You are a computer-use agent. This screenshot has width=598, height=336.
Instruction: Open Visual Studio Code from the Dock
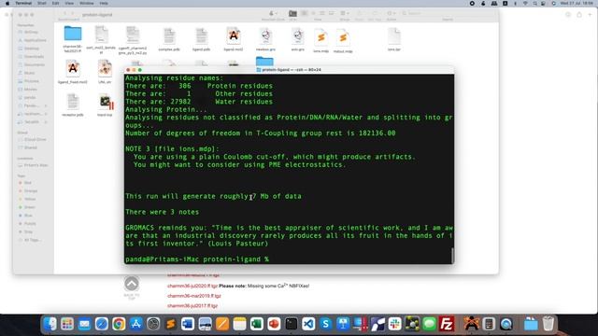pyautogui.click(x=308, y=324)
